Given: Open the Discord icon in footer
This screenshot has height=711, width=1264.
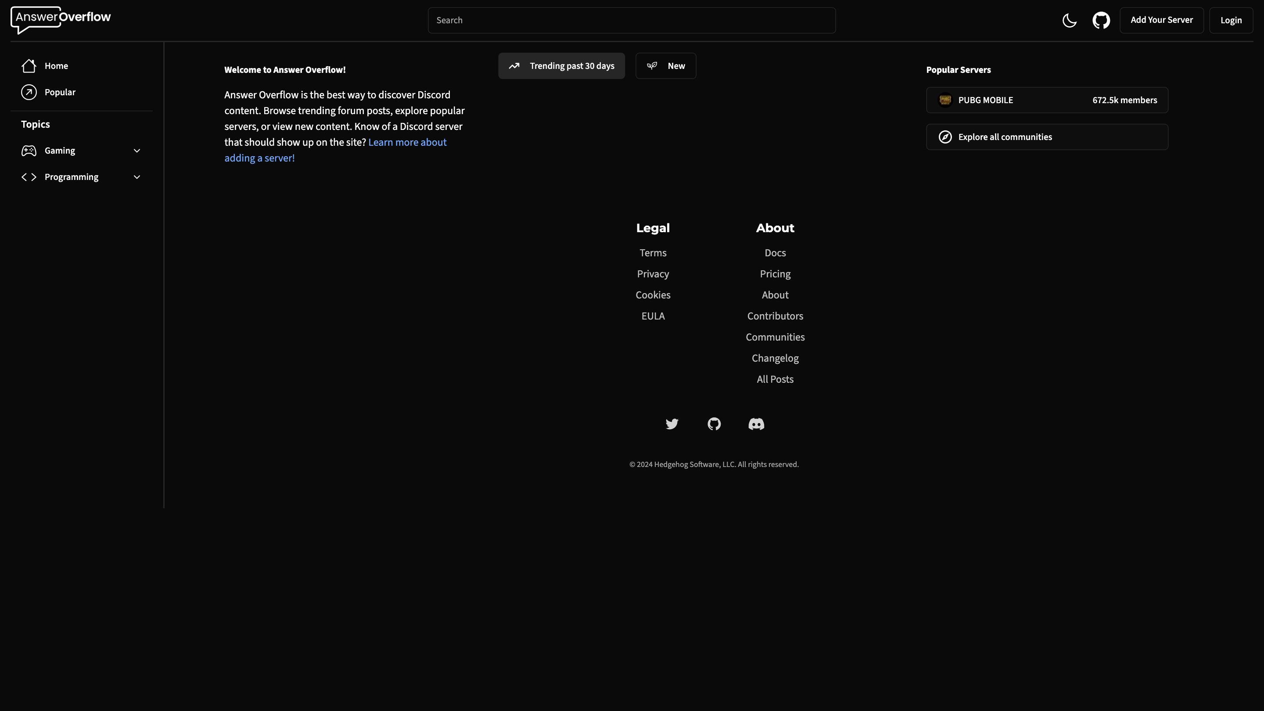Looking at the screenshot, I should pyautogui.click(x=756, y=424).
